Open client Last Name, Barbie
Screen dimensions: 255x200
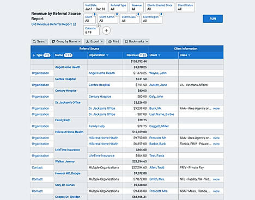point(162,114)
